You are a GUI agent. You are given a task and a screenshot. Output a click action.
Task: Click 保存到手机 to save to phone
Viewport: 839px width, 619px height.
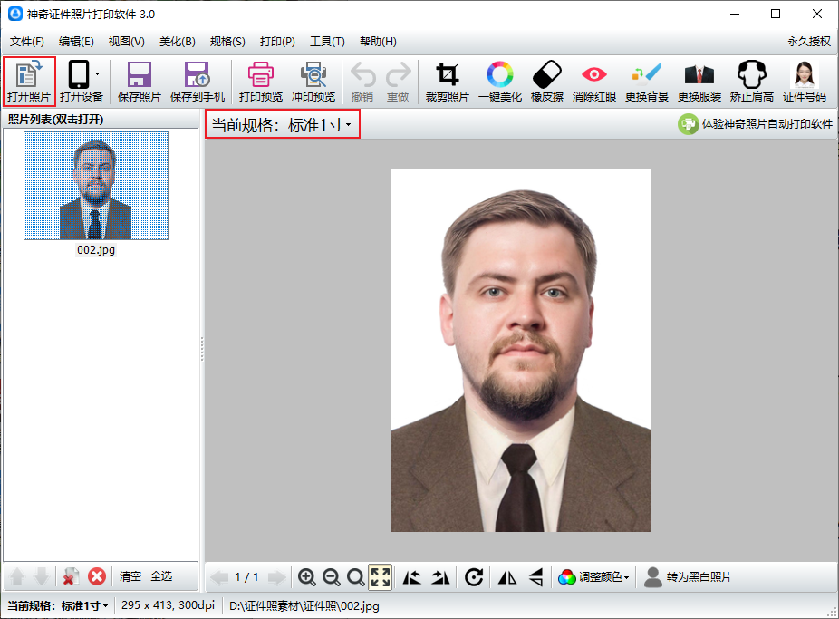coord(198,82)
